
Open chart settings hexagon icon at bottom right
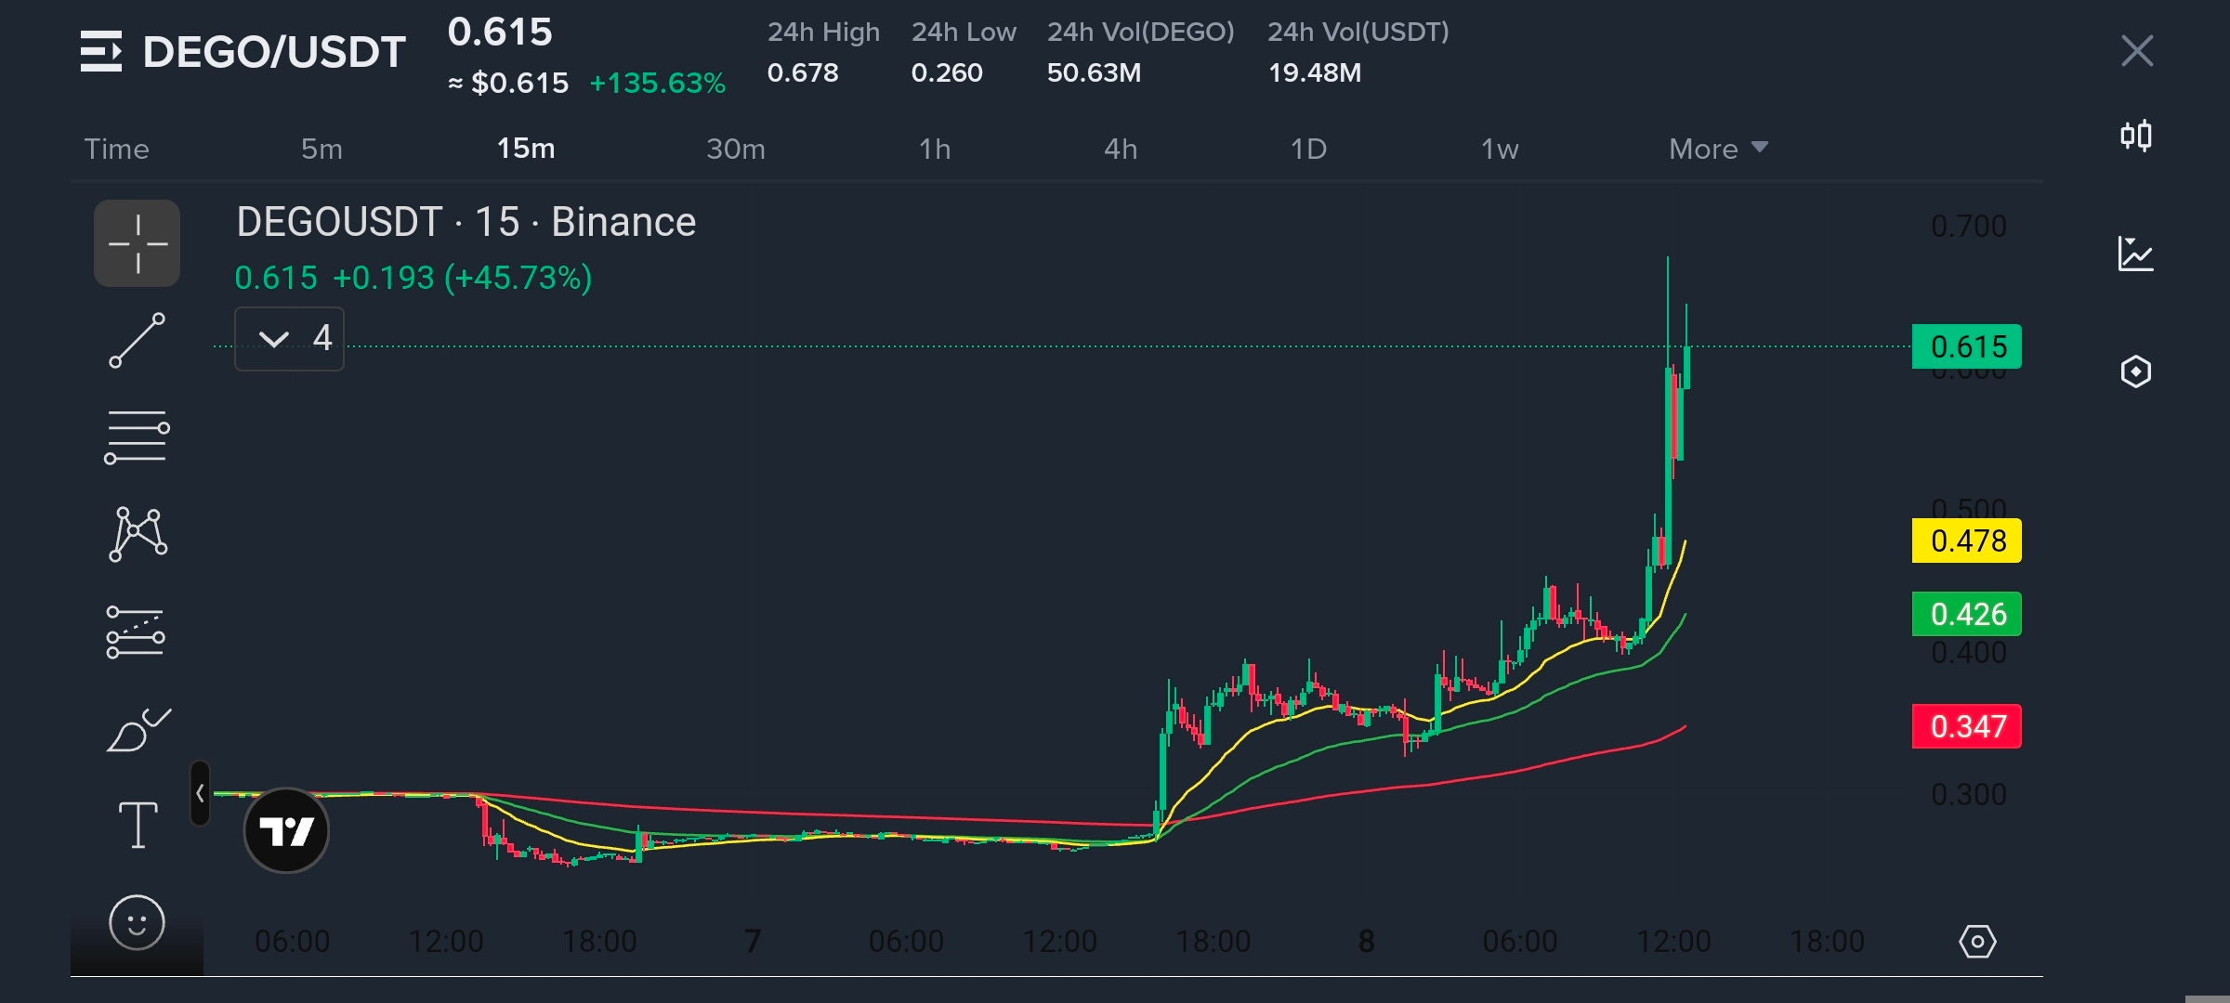[1976, 941]
